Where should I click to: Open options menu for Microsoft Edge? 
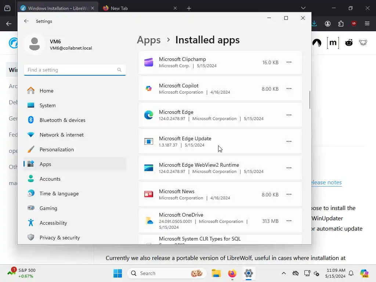tap(289, 115)
